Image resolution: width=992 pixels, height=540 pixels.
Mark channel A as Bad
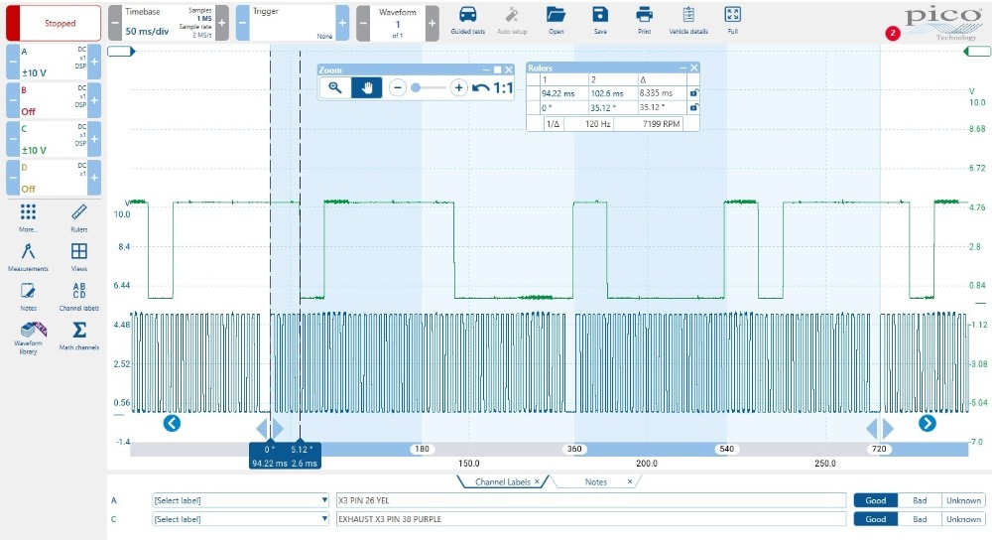[920, 500]
